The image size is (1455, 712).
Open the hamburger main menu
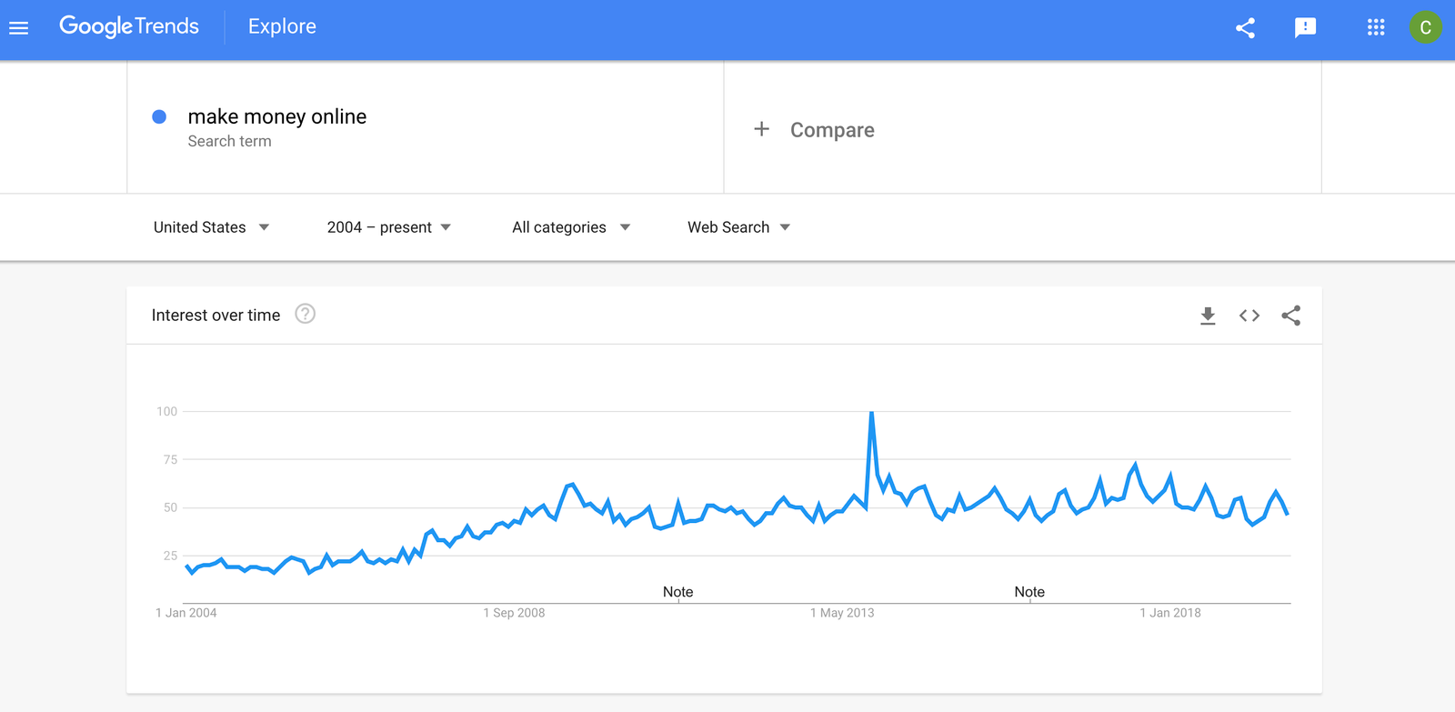click(19, 28)
